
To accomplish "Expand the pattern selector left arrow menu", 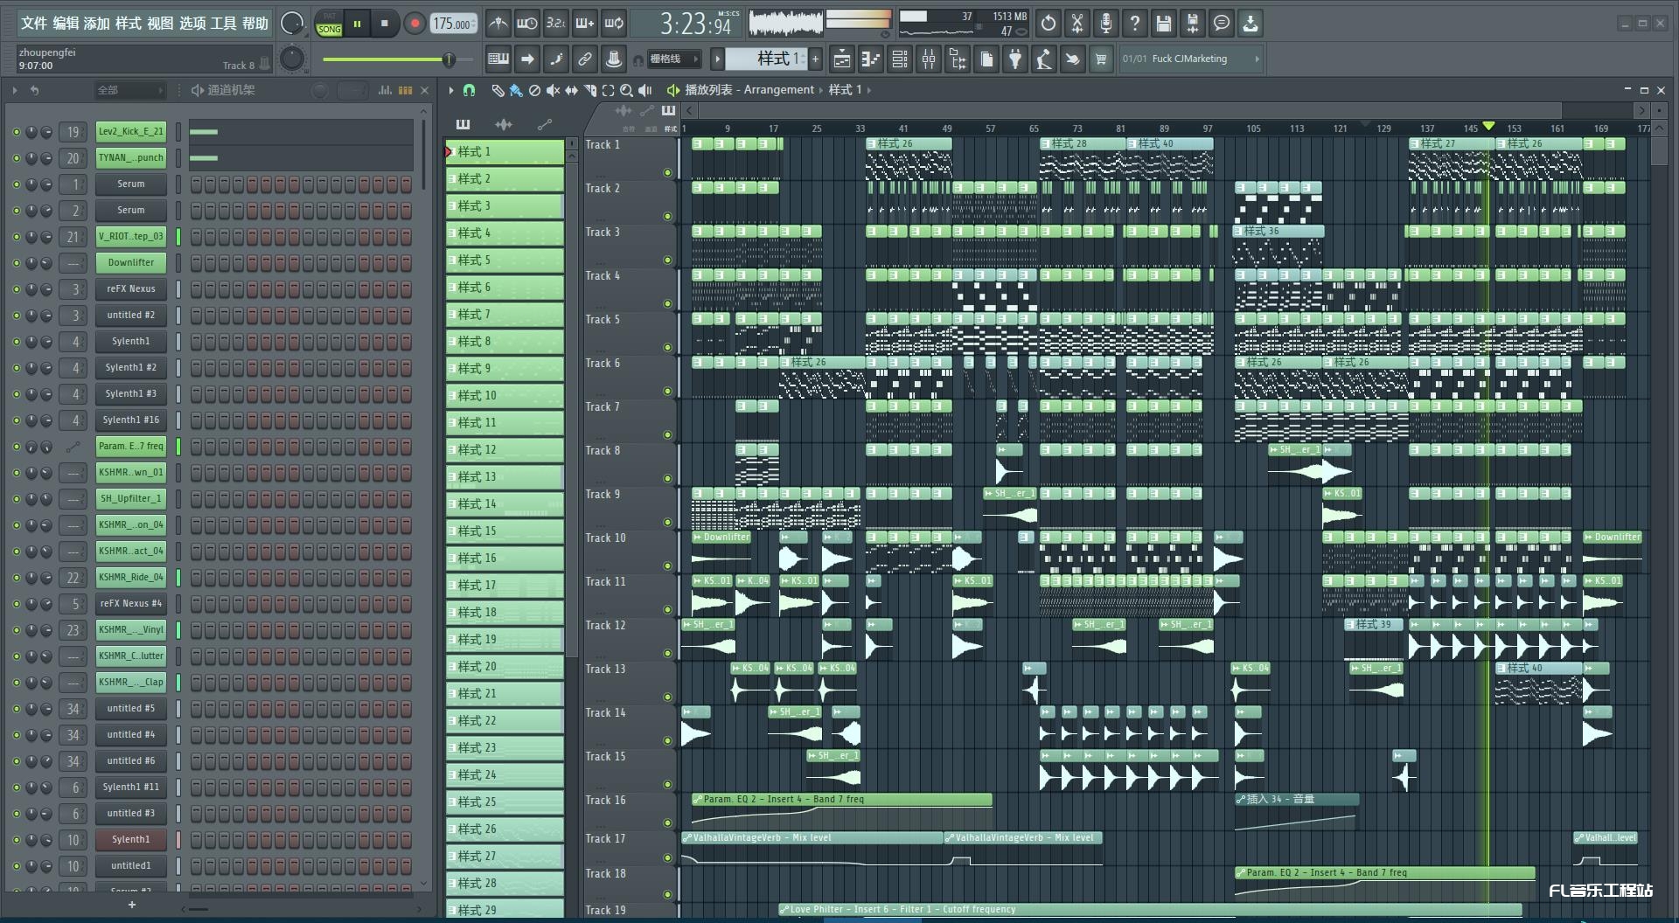I will coord(718,59).
